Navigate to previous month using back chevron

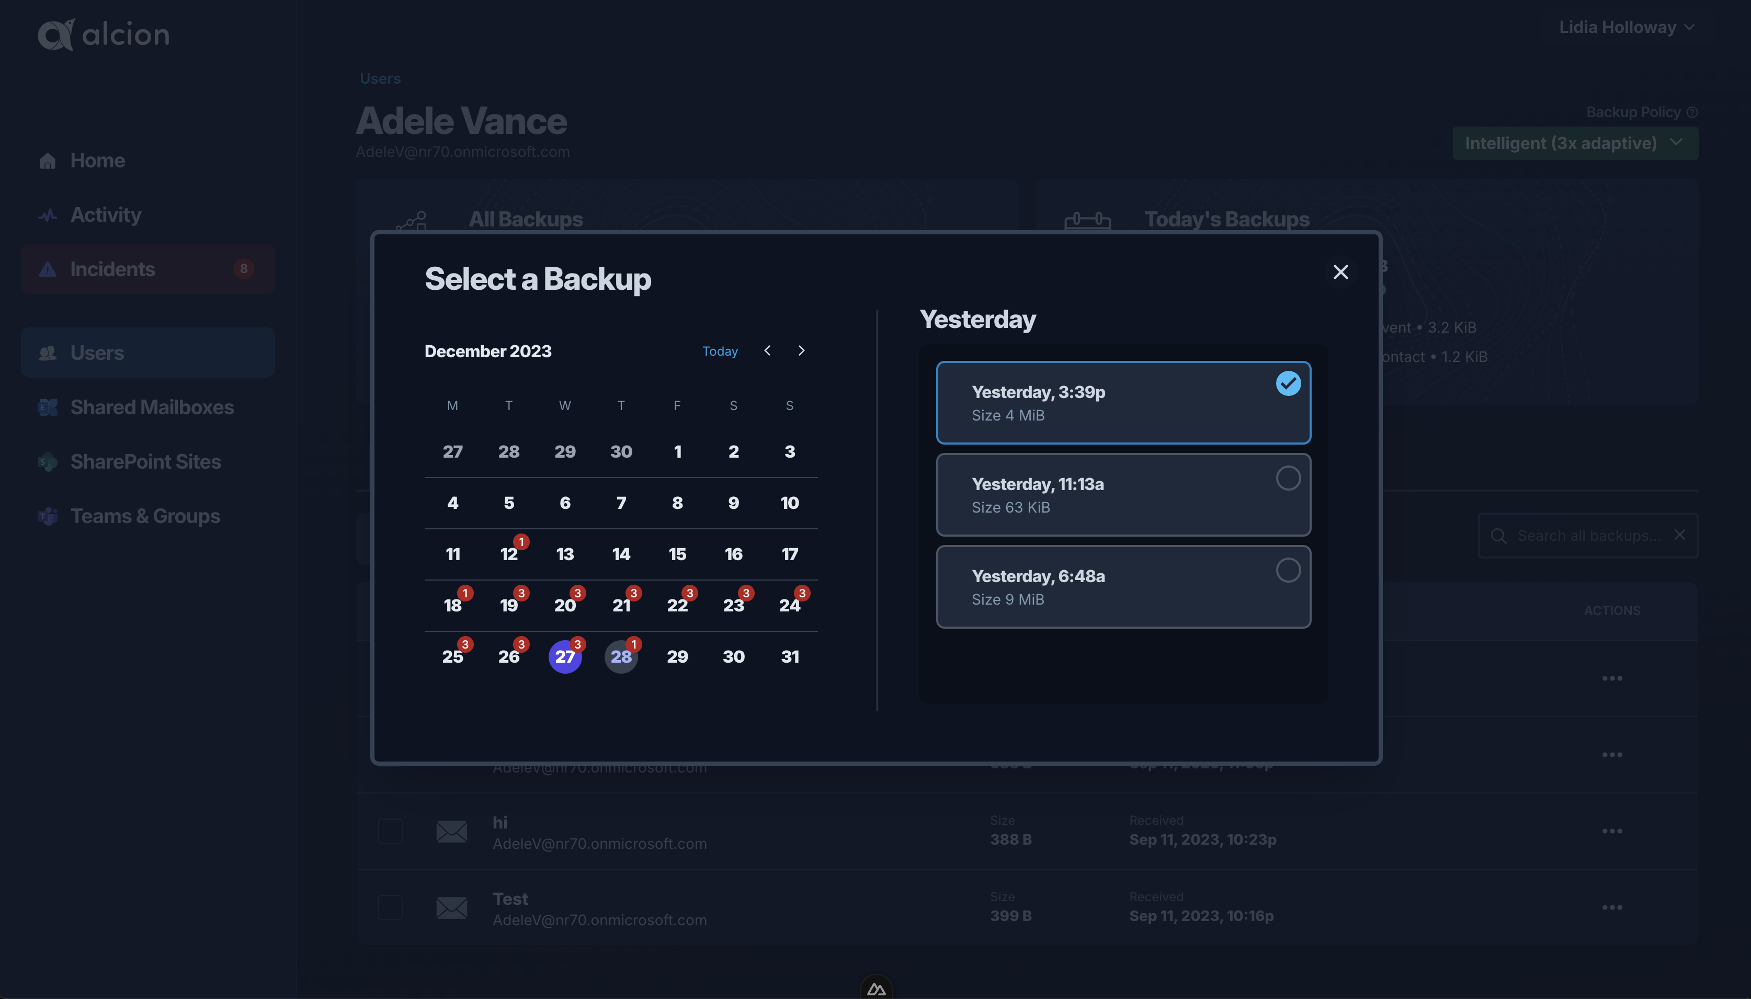click(768, 351)
